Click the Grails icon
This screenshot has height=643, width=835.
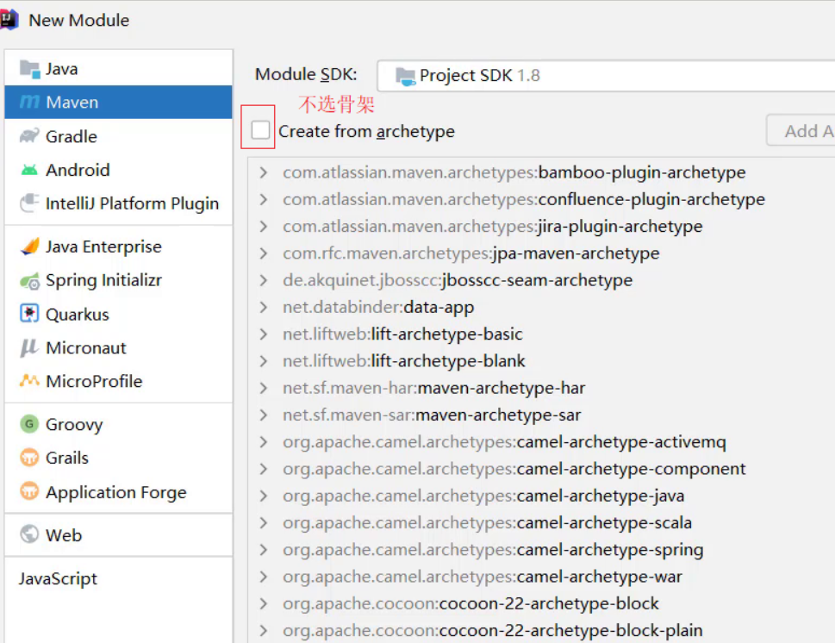pos(30,458)
